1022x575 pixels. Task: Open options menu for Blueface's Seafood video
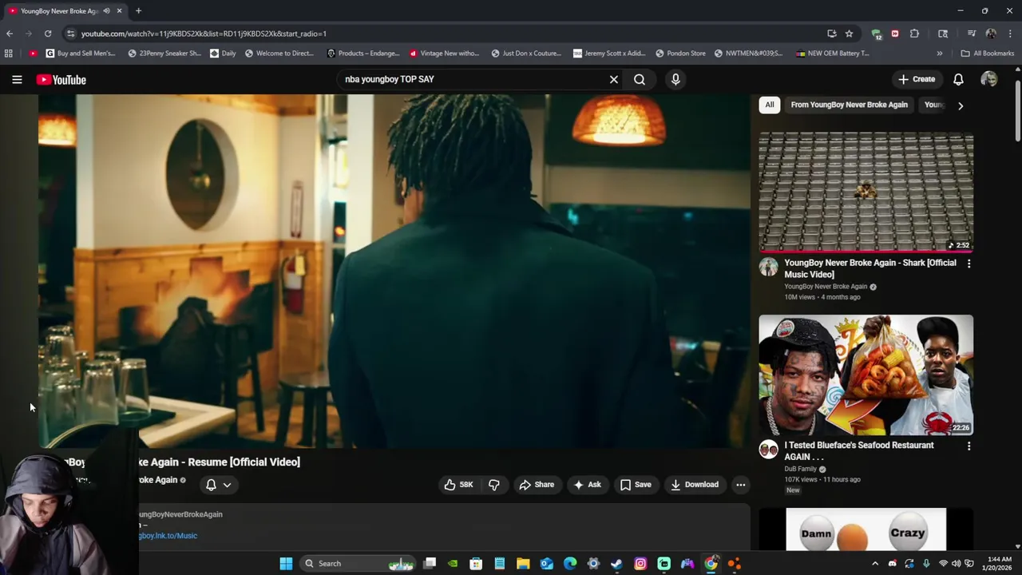pos(969,446)
